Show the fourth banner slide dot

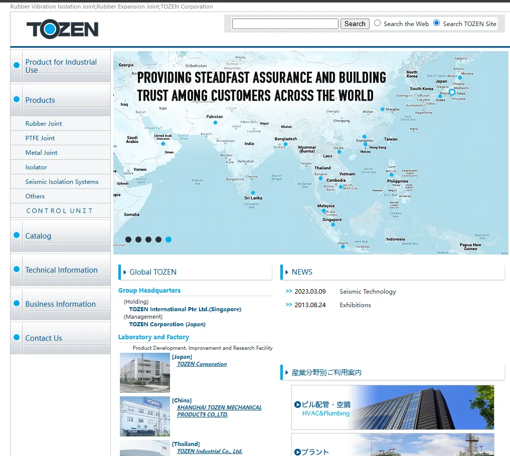(x=158, y=240)
